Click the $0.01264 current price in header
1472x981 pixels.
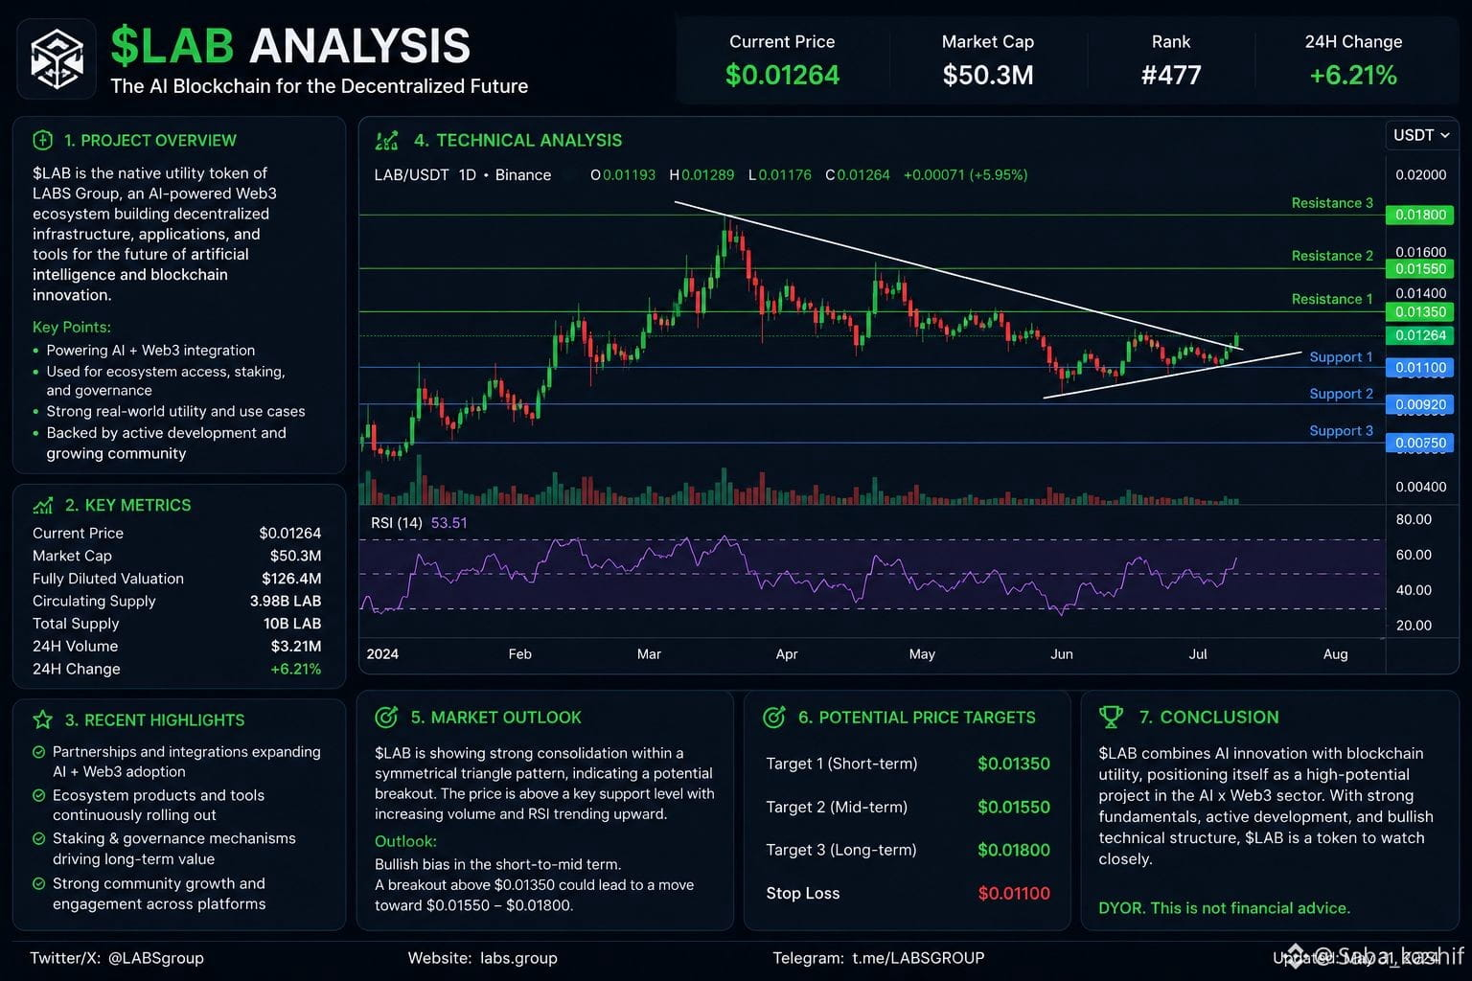point(782,75)
